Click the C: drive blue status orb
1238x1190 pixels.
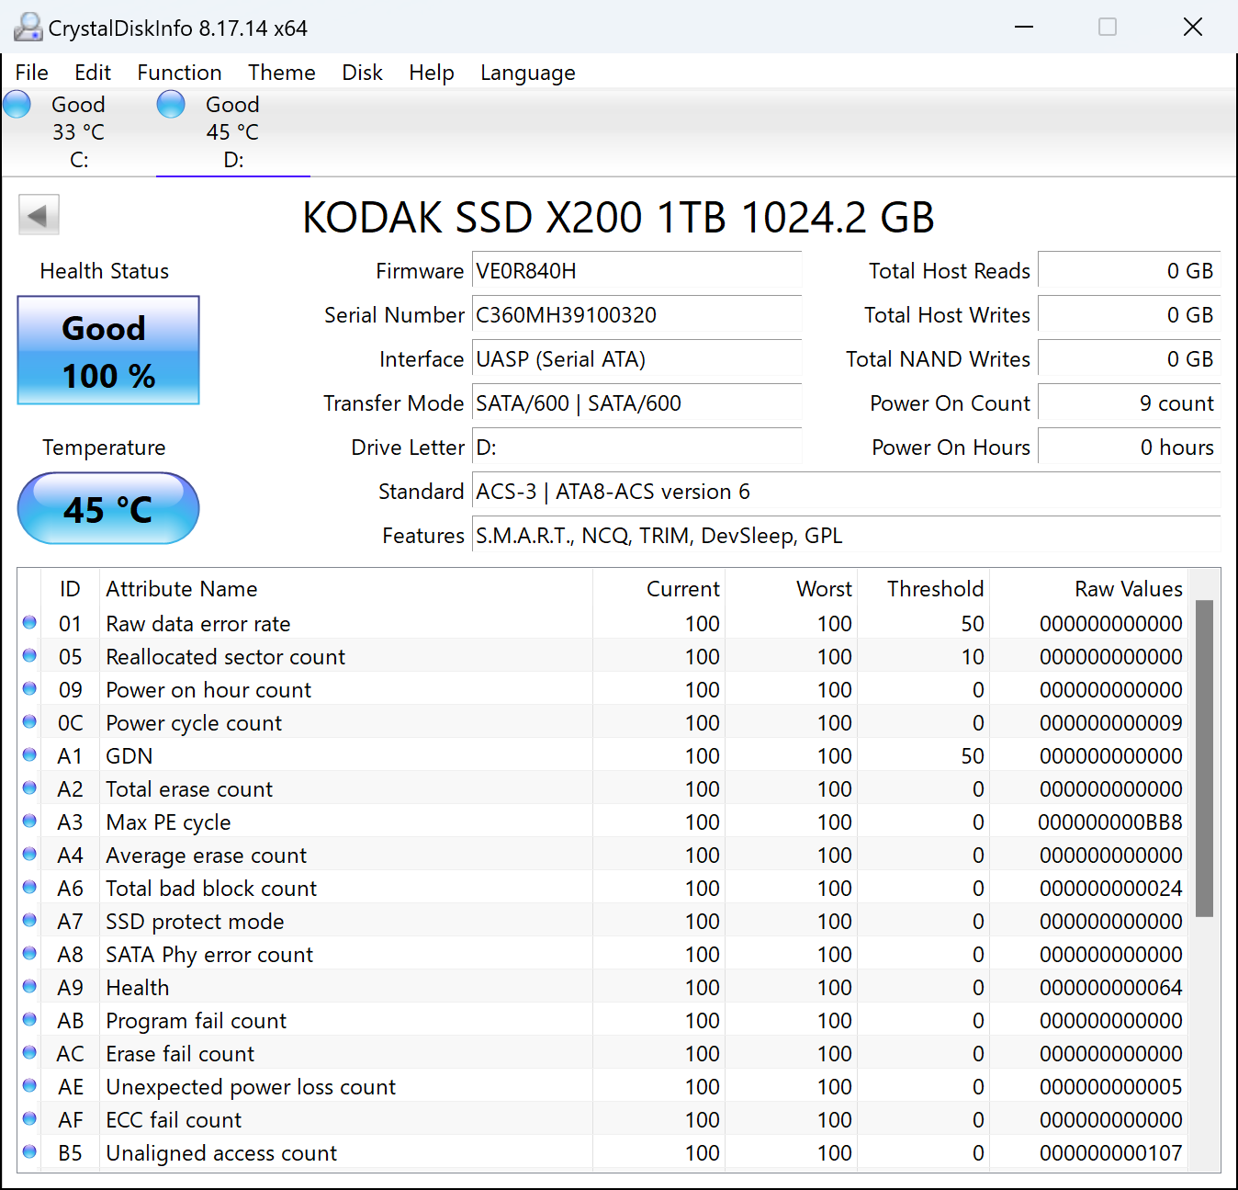(x=17, y=105)
